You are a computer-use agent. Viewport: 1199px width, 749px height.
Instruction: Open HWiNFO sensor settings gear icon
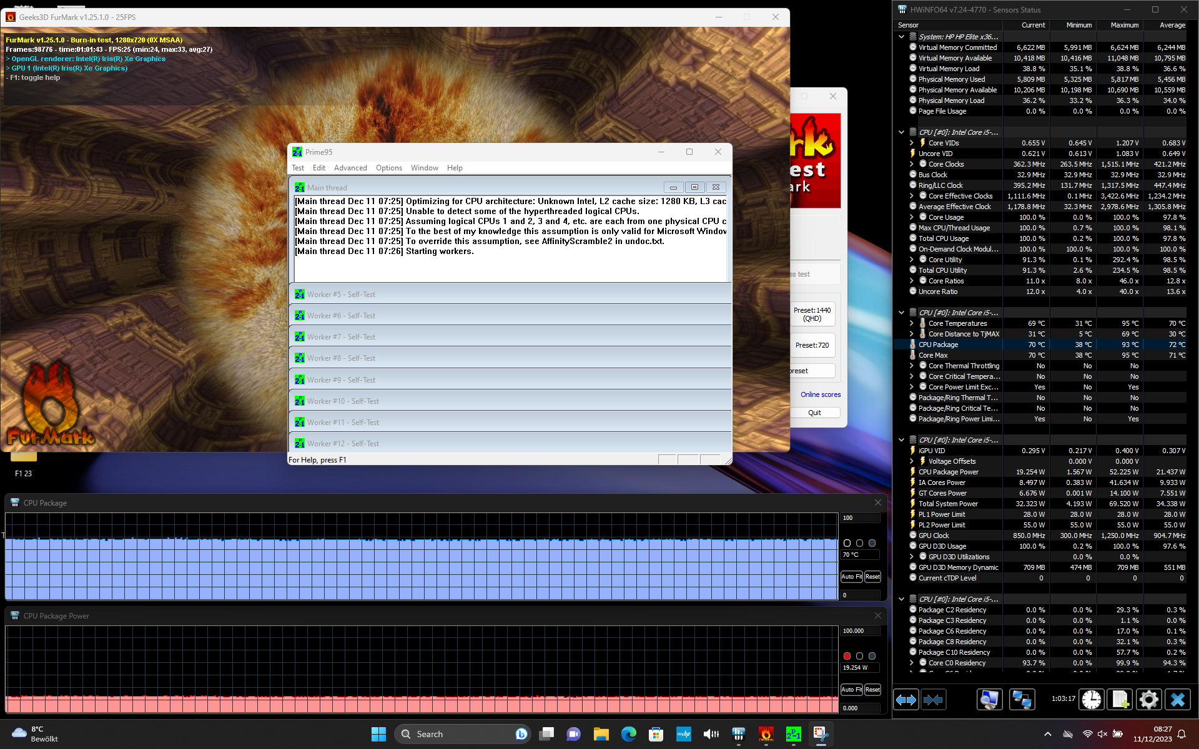pos(1148,700)
